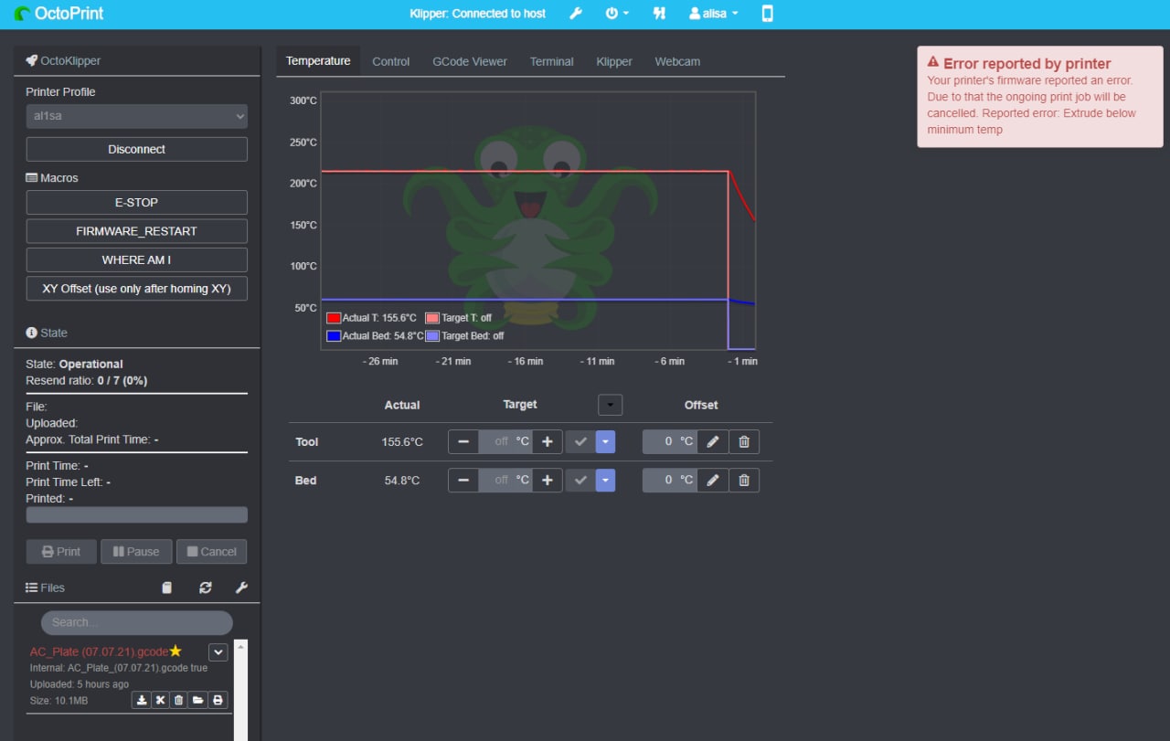Click the scissors move icon for AC_Plate
Viewport: 1170px width, 741px height.
click(160, 700)
